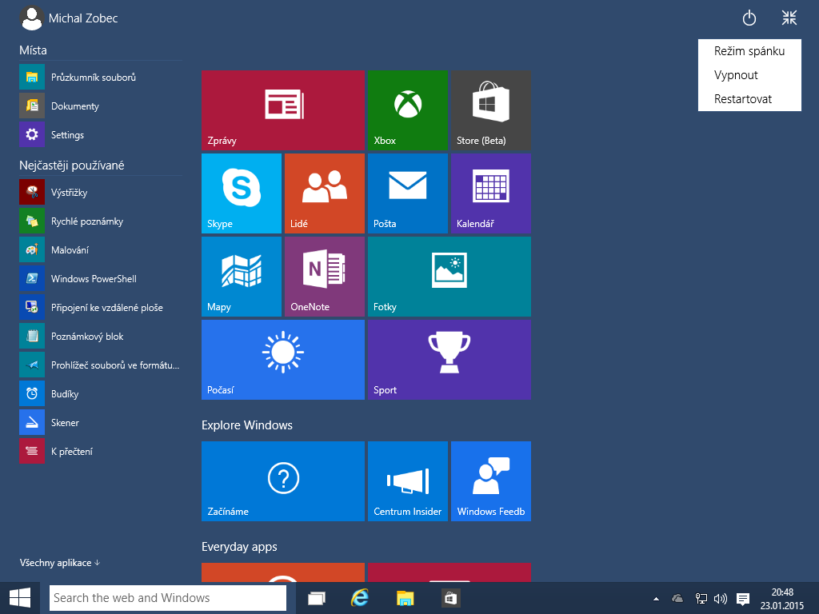Expand the Všechny aplikace list
Viewport: 819px width, 614px height.
57,562
